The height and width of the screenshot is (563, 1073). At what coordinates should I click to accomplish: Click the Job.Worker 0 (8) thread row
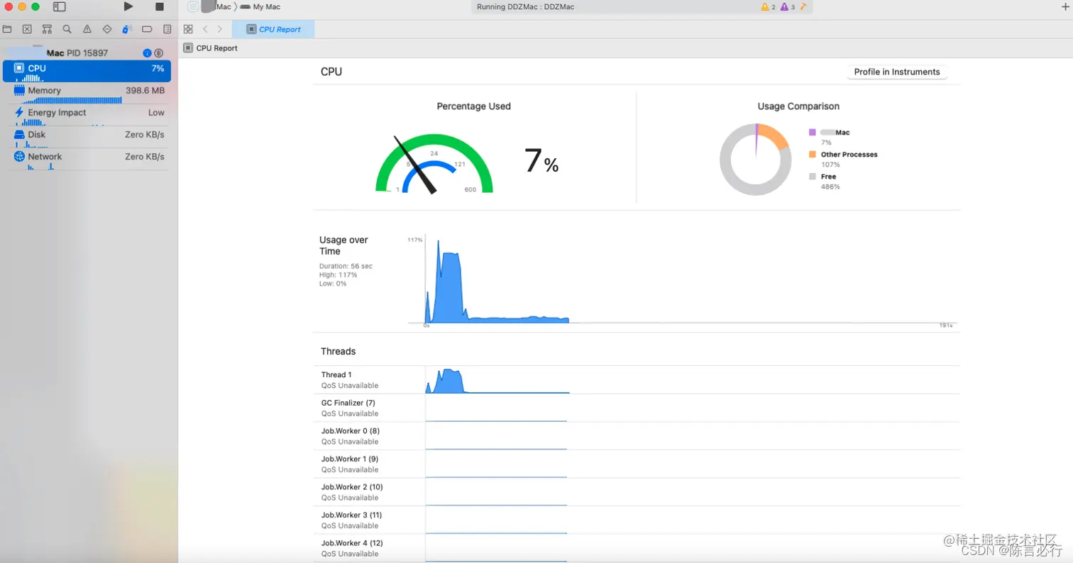pos(637,435)
